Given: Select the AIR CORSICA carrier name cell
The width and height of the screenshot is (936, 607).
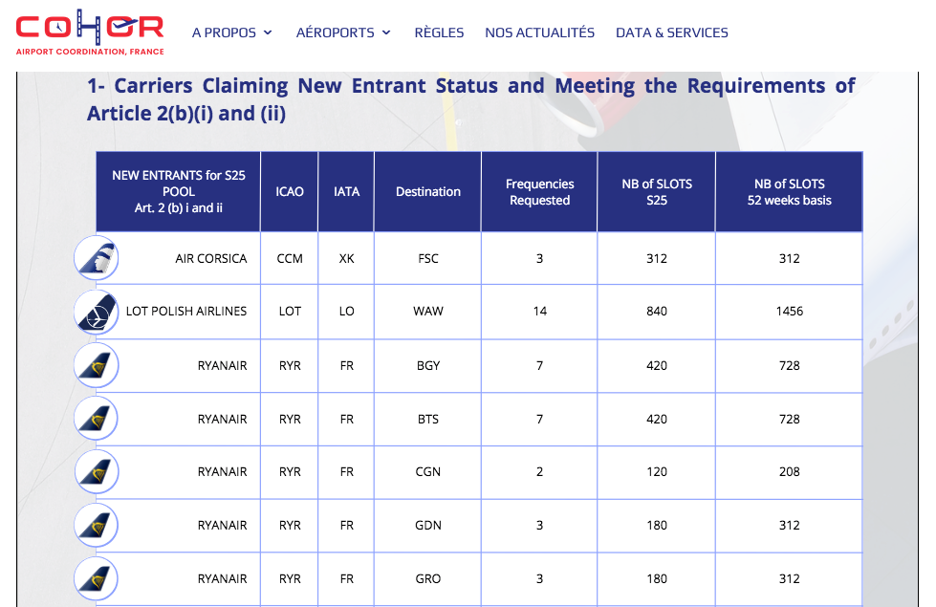Looking at the screenshot, I should click(x=210, y=259).
